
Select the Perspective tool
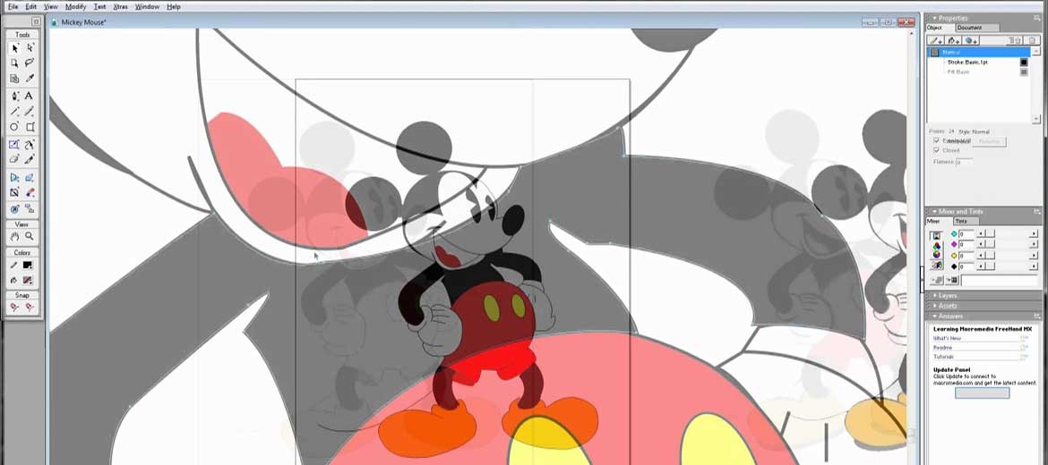(14, 177)
